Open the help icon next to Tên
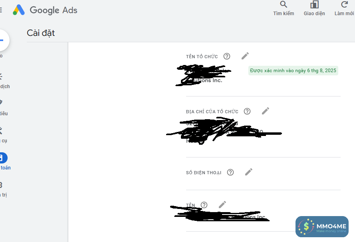Image resolution: width=355 pixels, height=242 pixels. [204, 205]
